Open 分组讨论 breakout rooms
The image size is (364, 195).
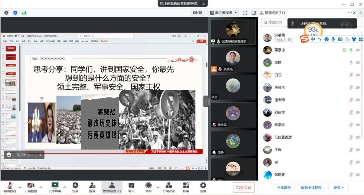click(x=168, y=187)
